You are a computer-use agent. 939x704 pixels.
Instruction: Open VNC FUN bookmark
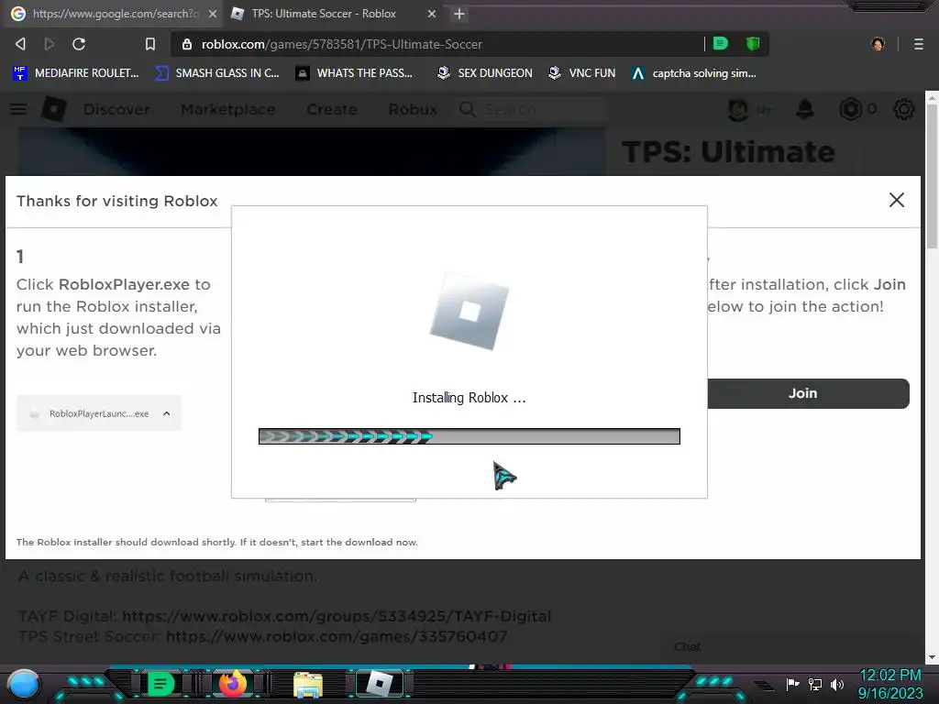582,73
